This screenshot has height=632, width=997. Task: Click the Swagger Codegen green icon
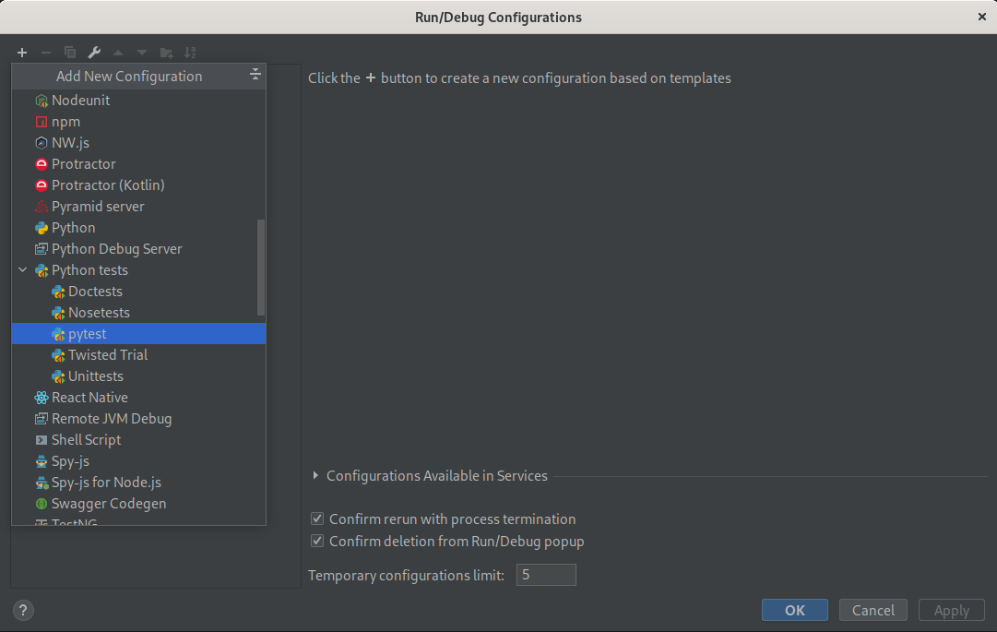pos(42,504)
